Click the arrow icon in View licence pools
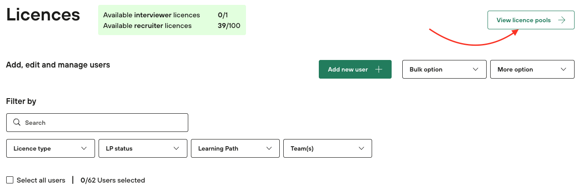The image size is (583, 191). (x=562, y=20)
